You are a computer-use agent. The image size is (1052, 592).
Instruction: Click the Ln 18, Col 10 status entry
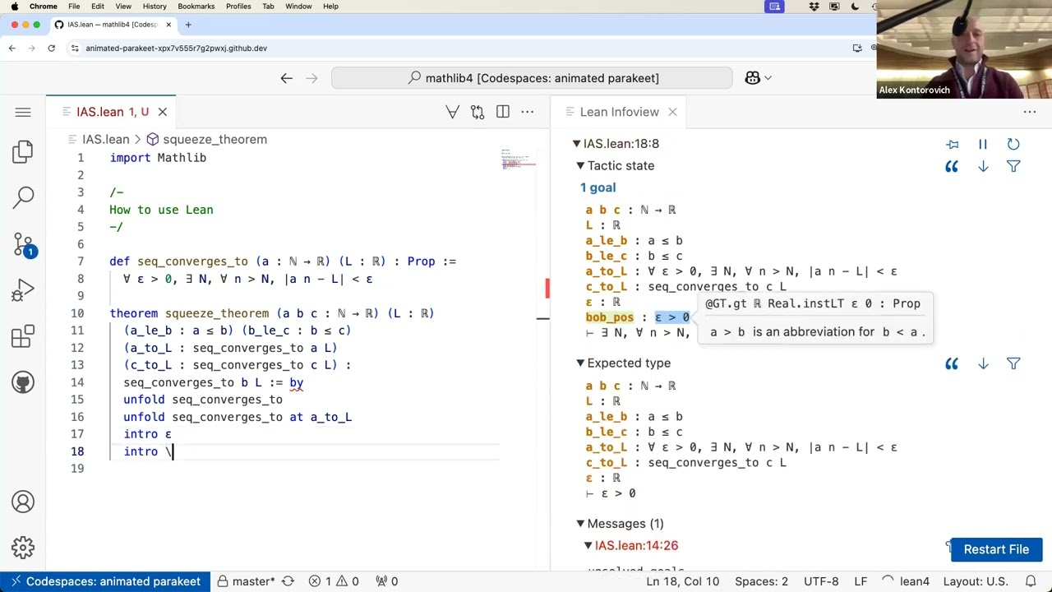coord(682,581)
